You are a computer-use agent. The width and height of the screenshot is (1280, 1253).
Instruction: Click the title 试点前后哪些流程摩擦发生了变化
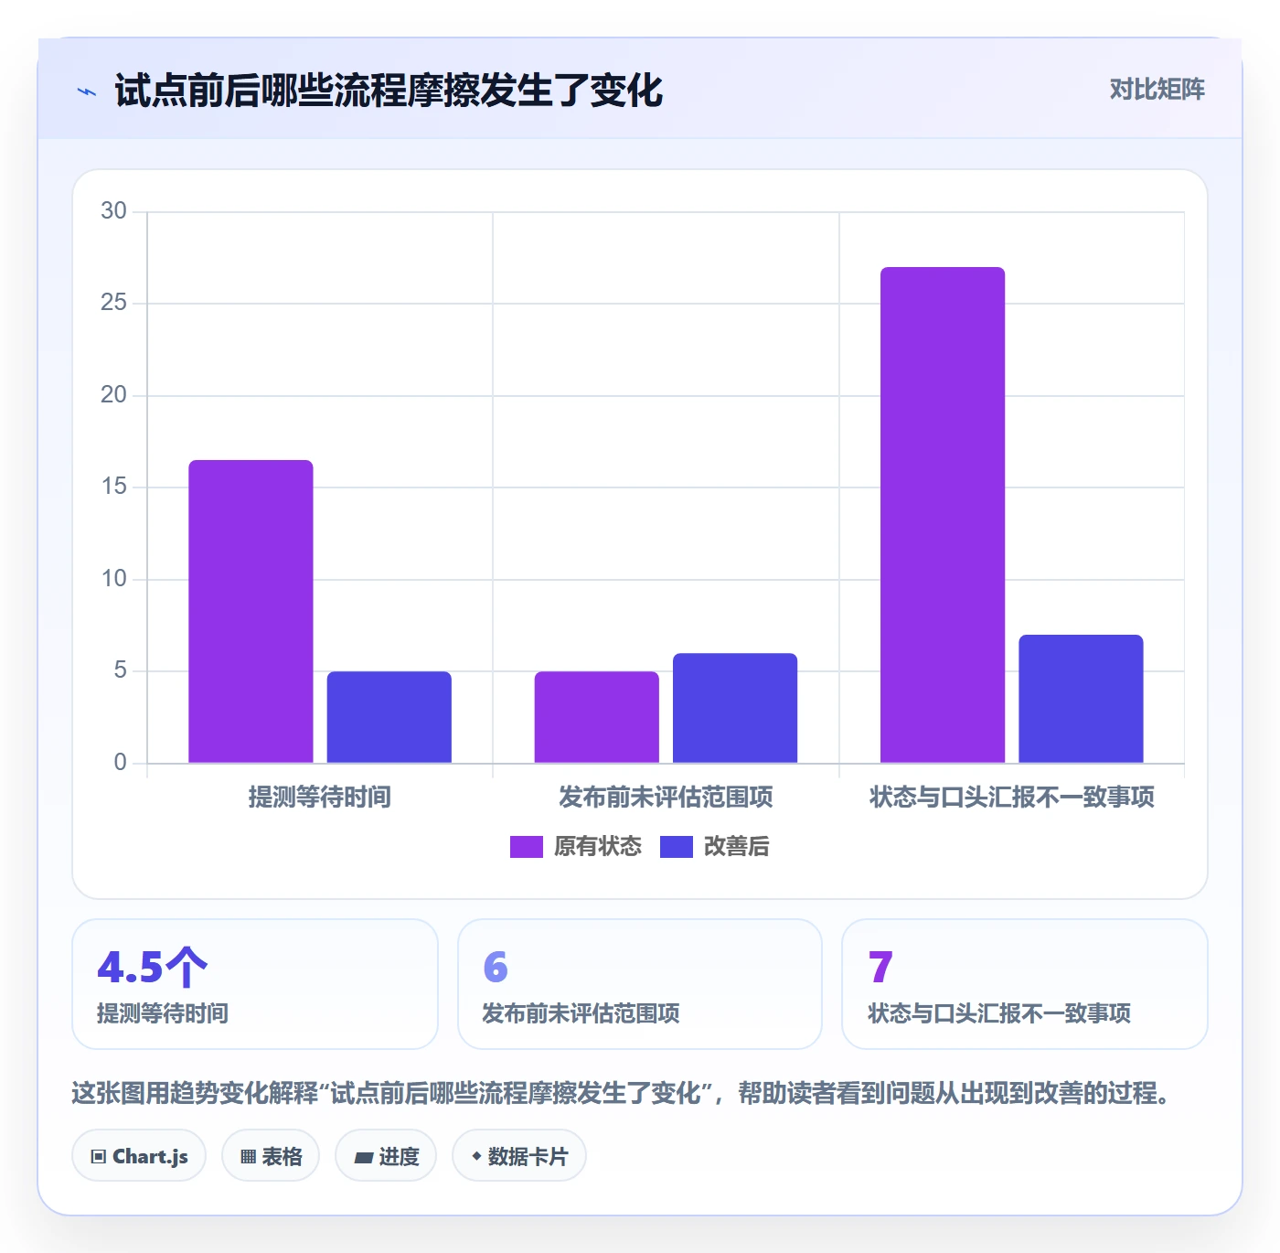click(x=389, y=91)
